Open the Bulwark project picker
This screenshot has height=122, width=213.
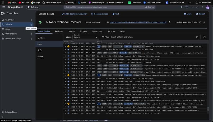click(33, 7)
